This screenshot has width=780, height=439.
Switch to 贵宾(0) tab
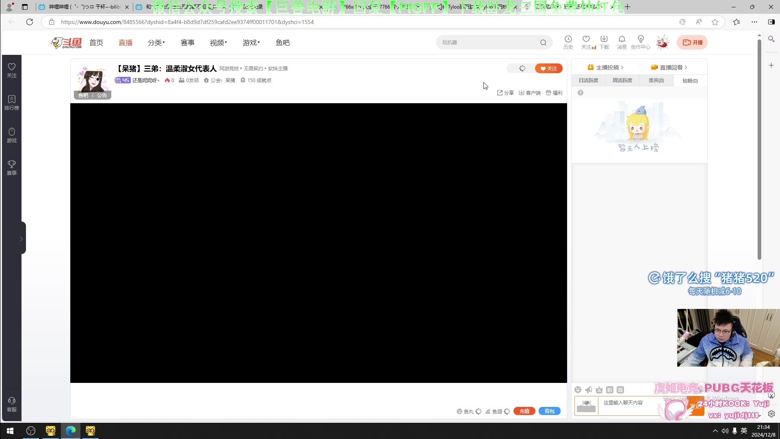pos(656,80)
